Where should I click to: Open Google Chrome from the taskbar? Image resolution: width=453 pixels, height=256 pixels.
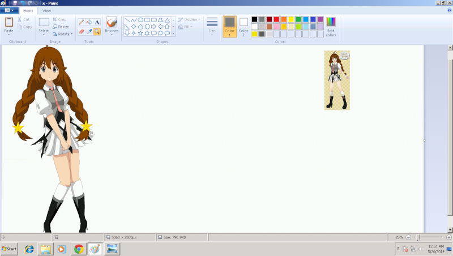[x=79, y=249]
